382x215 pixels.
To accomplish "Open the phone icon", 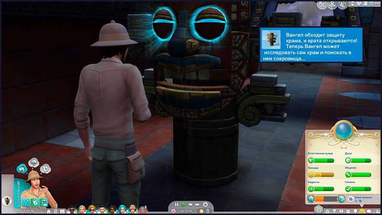I will click(55, 211).
